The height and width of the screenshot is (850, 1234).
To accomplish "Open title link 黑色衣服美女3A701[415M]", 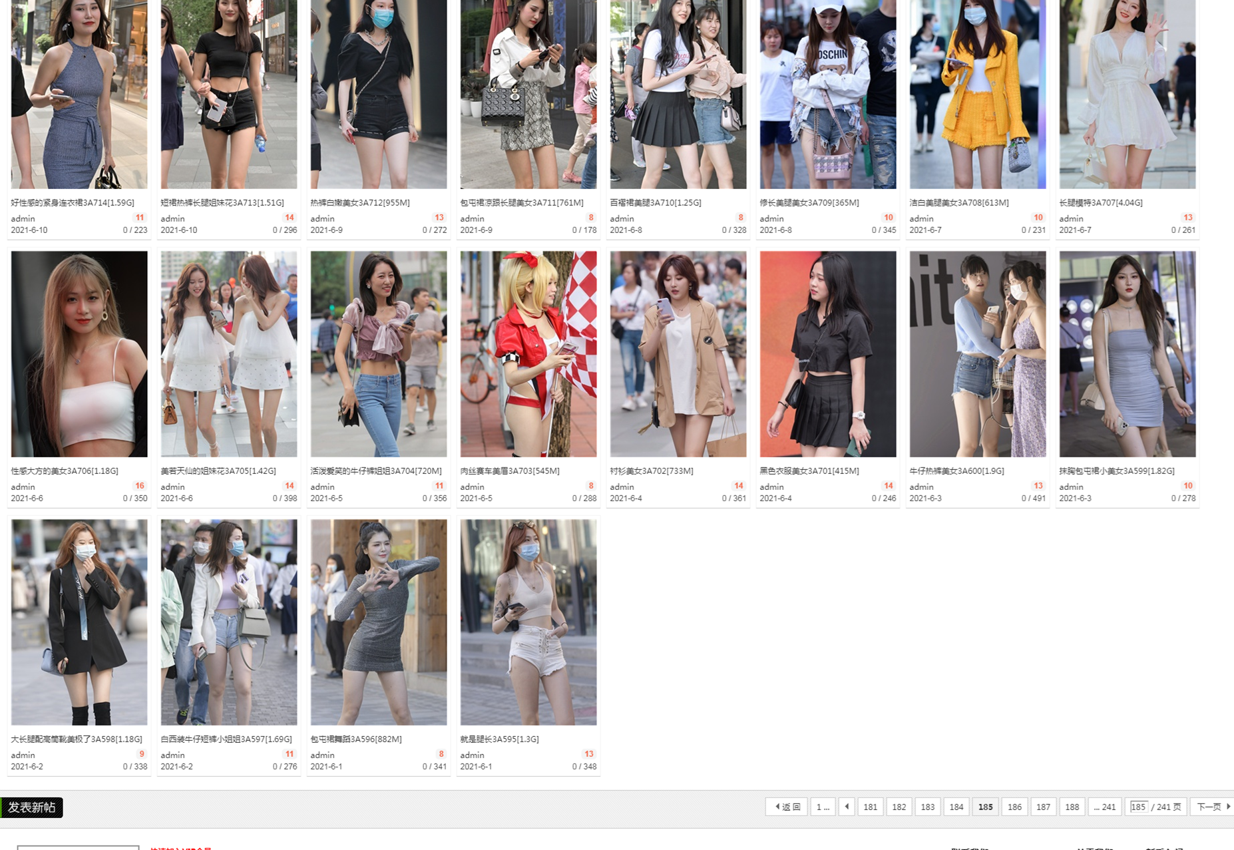I will (809, 471).
